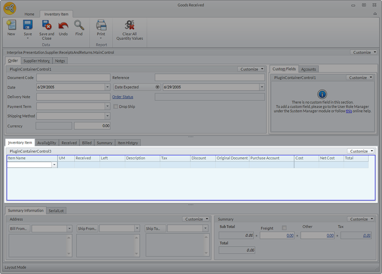Click the Print icon in ribbon
Viewport: 382px width, 274px height.
(x=101, y=25)
